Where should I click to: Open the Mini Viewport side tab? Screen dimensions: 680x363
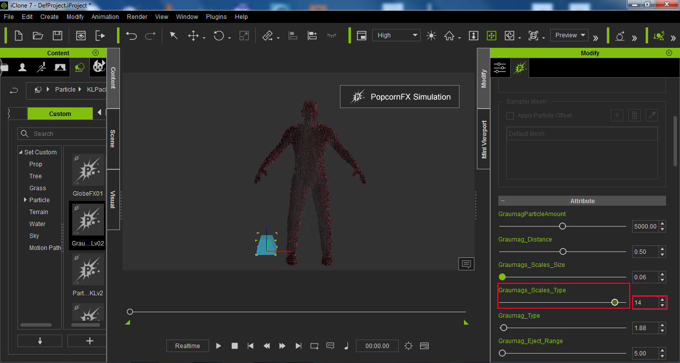click(x=483, y=139)
